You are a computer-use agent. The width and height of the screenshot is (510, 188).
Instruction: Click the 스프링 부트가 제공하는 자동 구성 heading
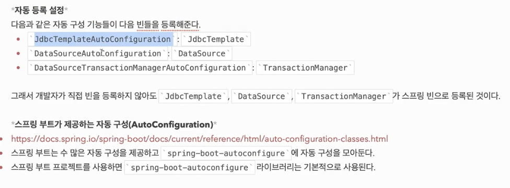[x=114, y=124]
